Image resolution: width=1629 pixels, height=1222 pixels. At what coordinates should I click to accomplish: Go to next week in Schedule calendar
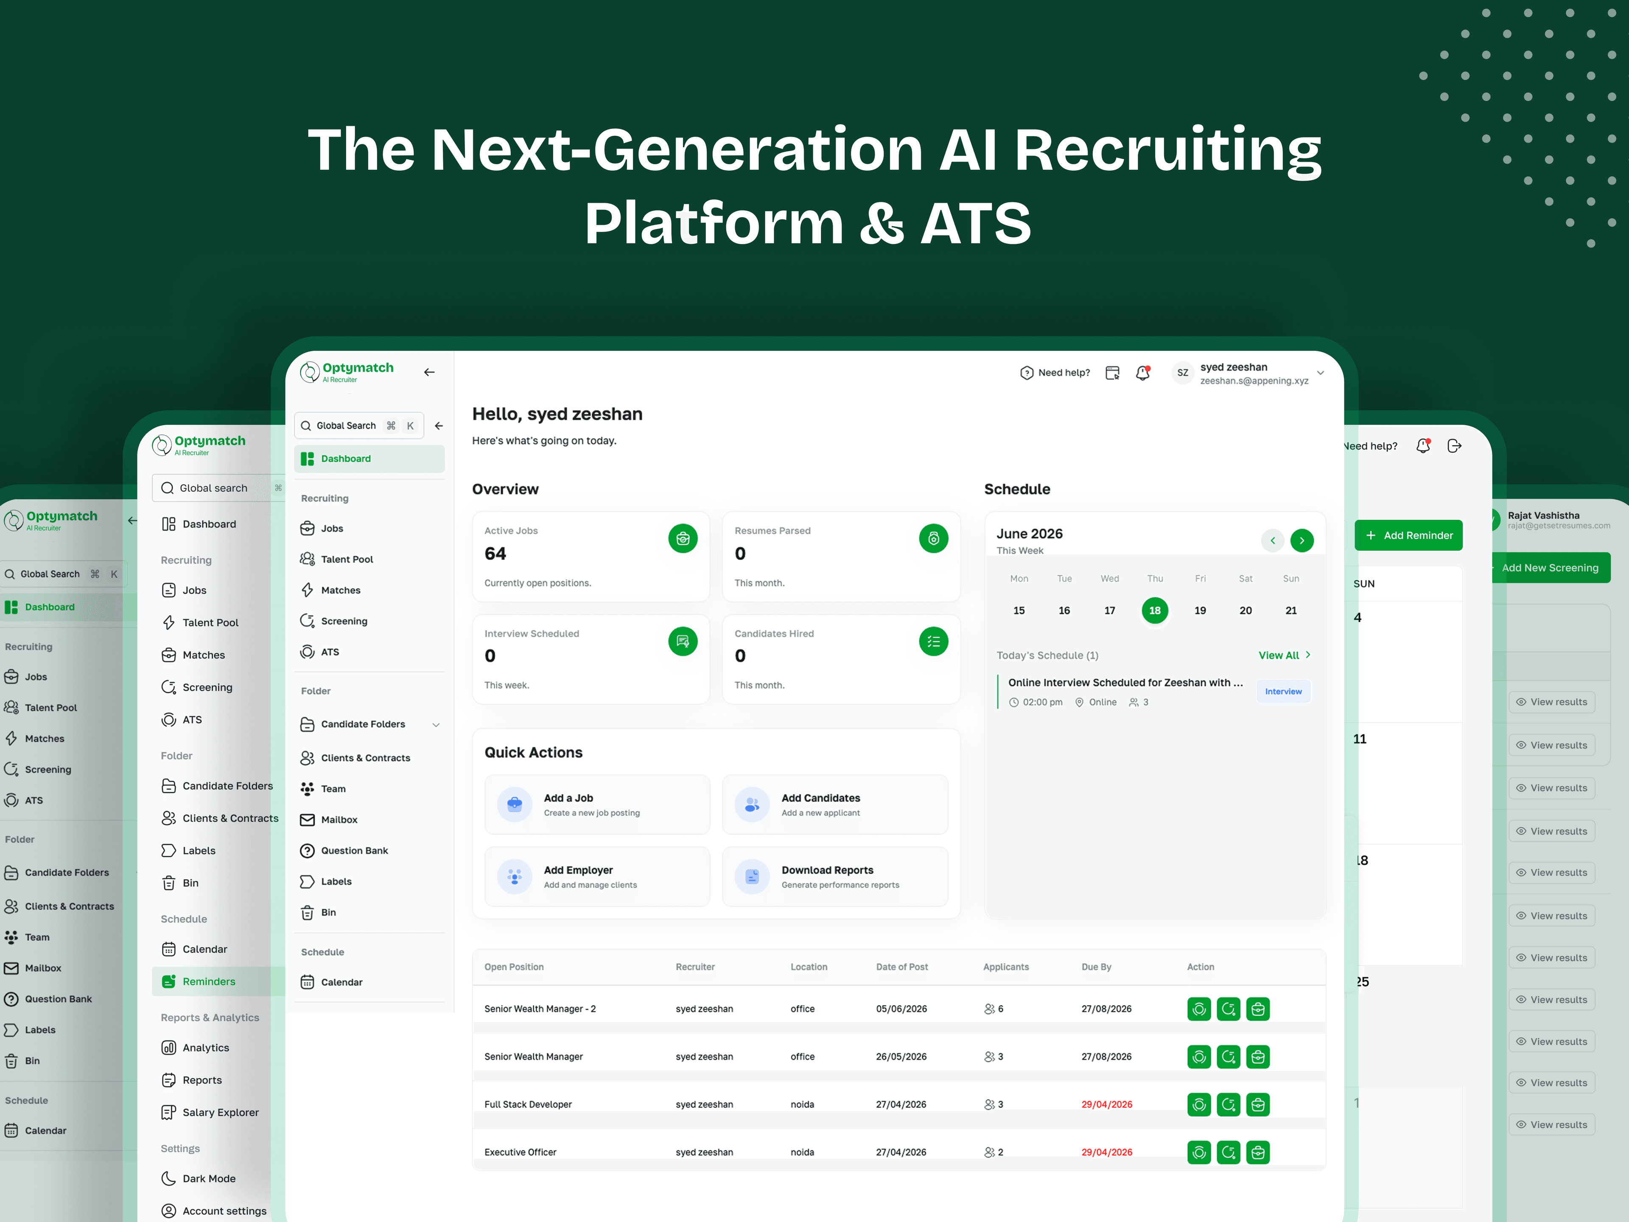point(1302,541)
